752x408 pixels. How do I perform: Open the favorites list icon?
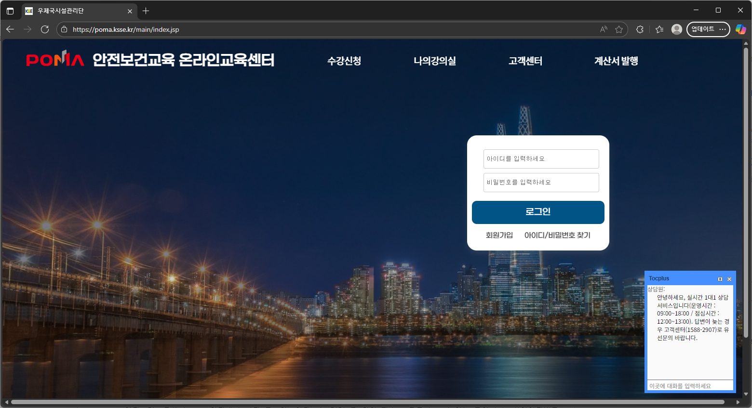point(659,29)
